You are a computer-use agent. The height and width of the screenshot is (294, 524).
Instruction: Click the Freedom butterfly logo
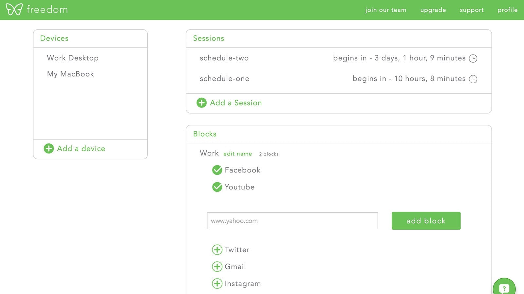coord(14,9)
